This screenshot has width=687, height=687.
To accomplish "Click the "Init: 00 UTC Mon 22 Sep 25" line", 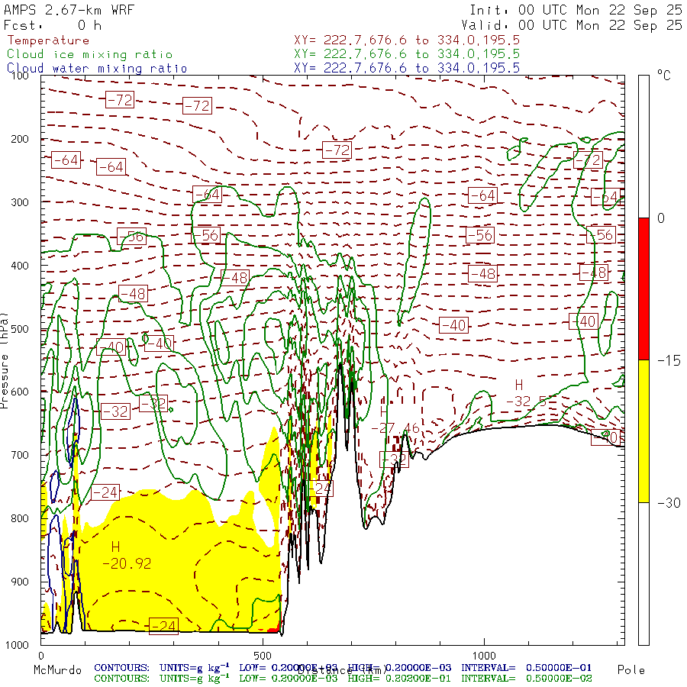I will (x=576, y=10).
